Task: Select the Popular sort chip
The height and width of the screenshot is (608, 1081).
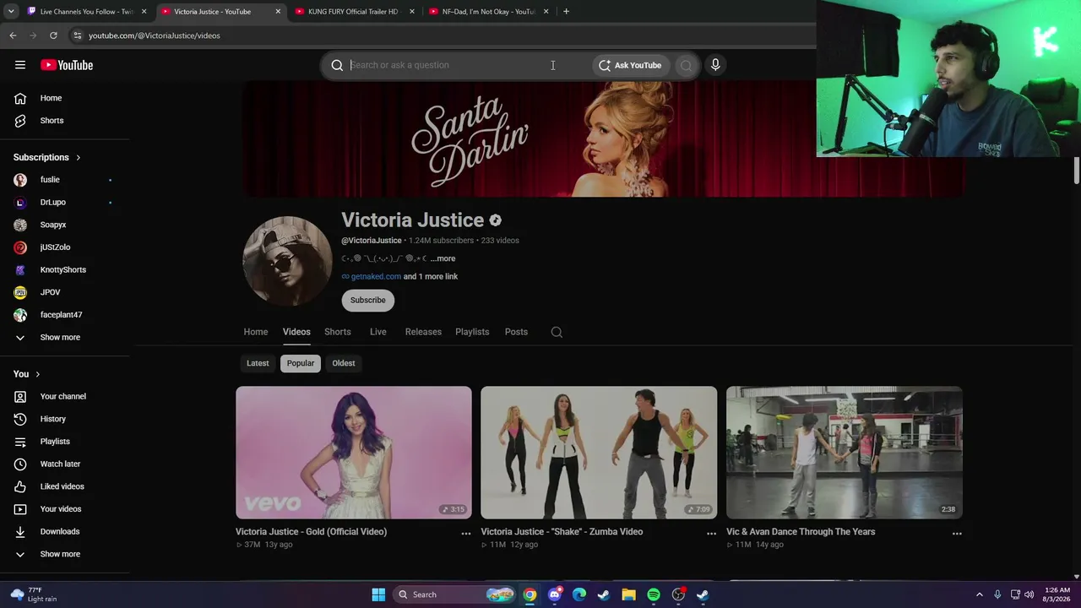Action: (301, 363)
